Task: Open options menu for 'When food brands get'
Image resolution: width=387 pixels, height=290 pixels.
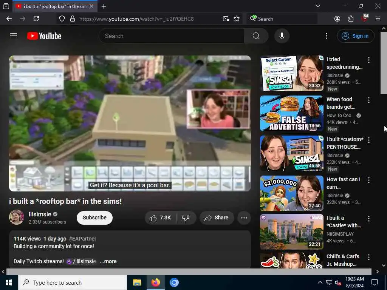Action: (x=369, y=100)
